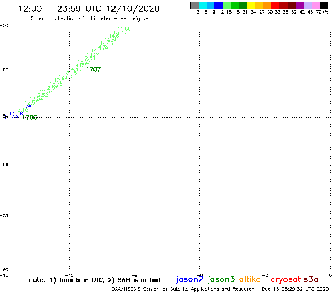Click the '-56' latitude axis label

coord(4,165)
